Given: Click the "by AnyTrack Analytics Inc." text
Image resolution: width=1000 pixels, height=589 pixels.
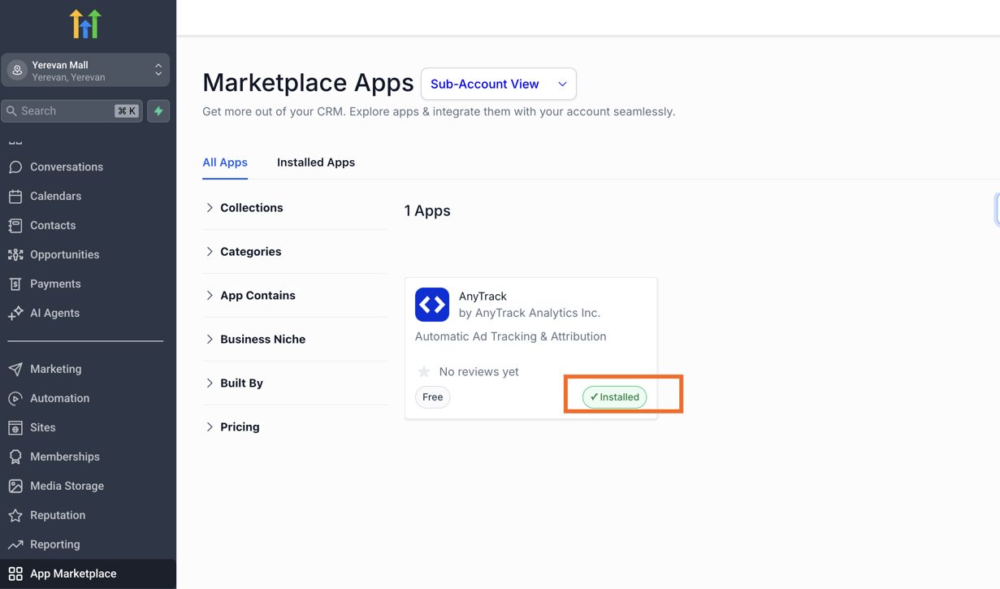Looking at the screenshot, I should [530, 313].
